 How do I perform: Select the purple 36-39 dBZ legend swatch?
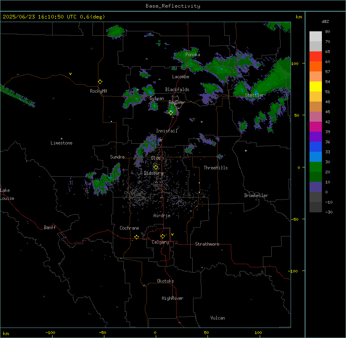[x=315, y=137]
